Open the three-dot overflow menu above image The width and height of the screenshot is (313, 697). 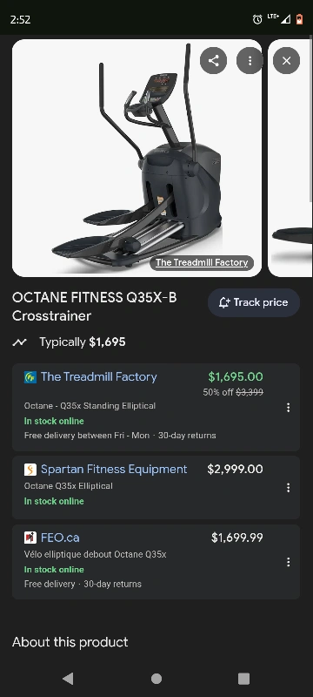250,60
